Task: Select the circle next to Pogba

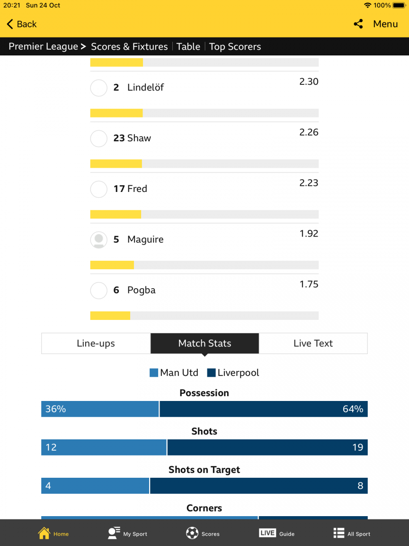Action: point(98,291)
